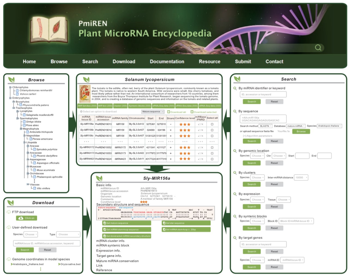Open the 'Mature sequence' download dropdown
Image resolution: width=350 pixels, height=275 pixels.
[152, 112]
